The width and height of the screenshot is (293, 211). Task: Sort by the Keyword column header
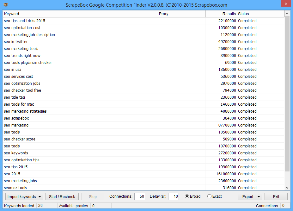coord(80,14)
